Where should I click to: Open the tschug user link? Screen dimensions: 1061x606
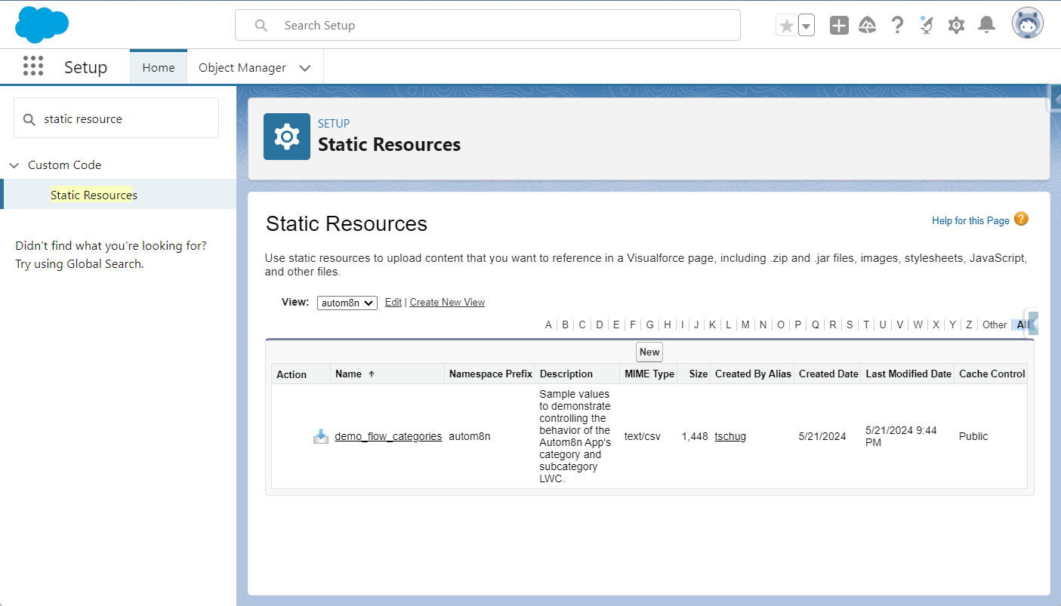tap(730, 436)
